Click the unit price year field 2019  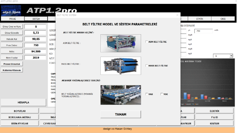click(35, 58)
